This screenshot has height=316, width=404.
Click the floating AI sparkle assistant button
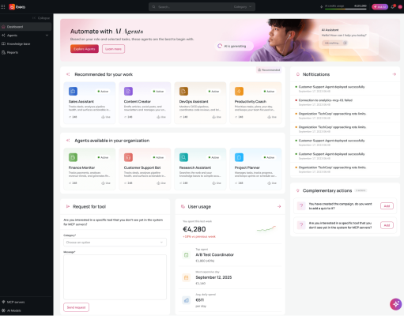tap(396, 304)
